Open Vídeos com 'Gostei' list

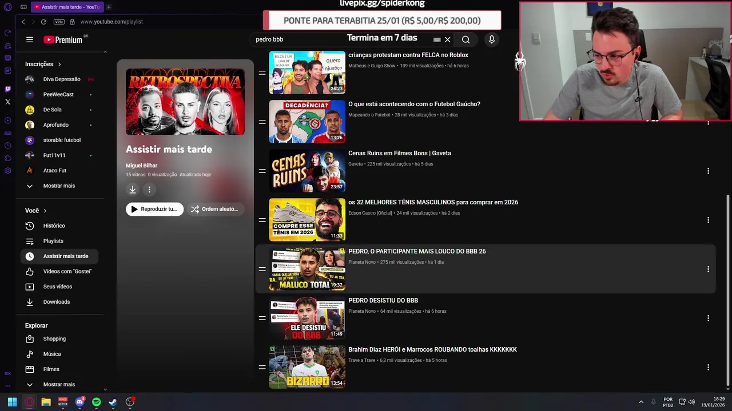click(59, 271)
